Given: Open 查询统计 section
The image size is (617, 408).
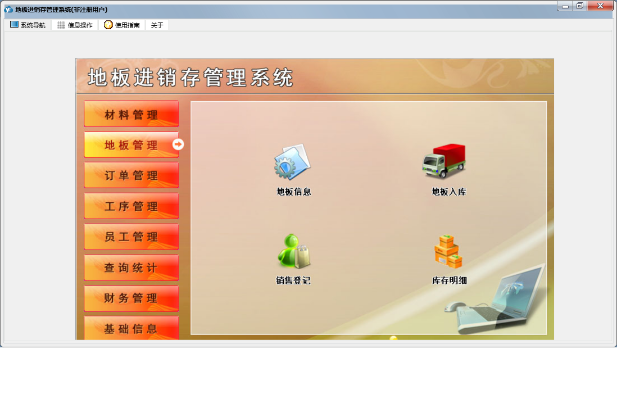Looking at the screenshot, I should 131,267.
